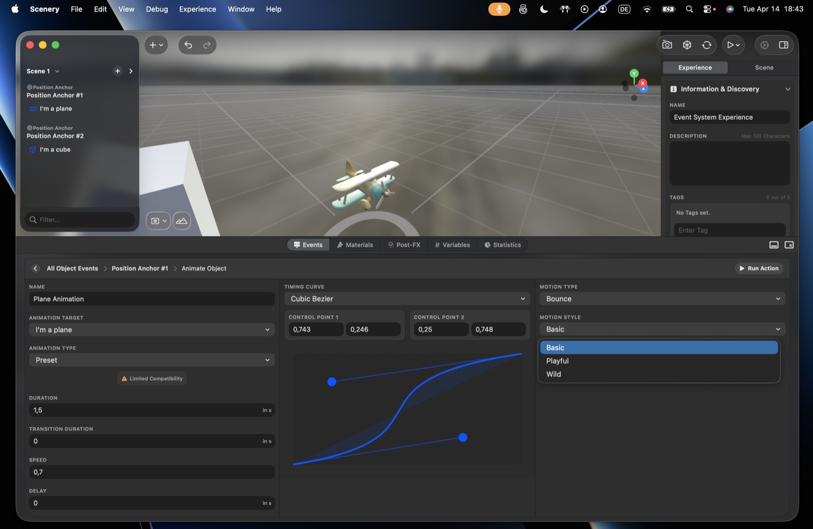Click the refresh sync icon

click(707, 45)
